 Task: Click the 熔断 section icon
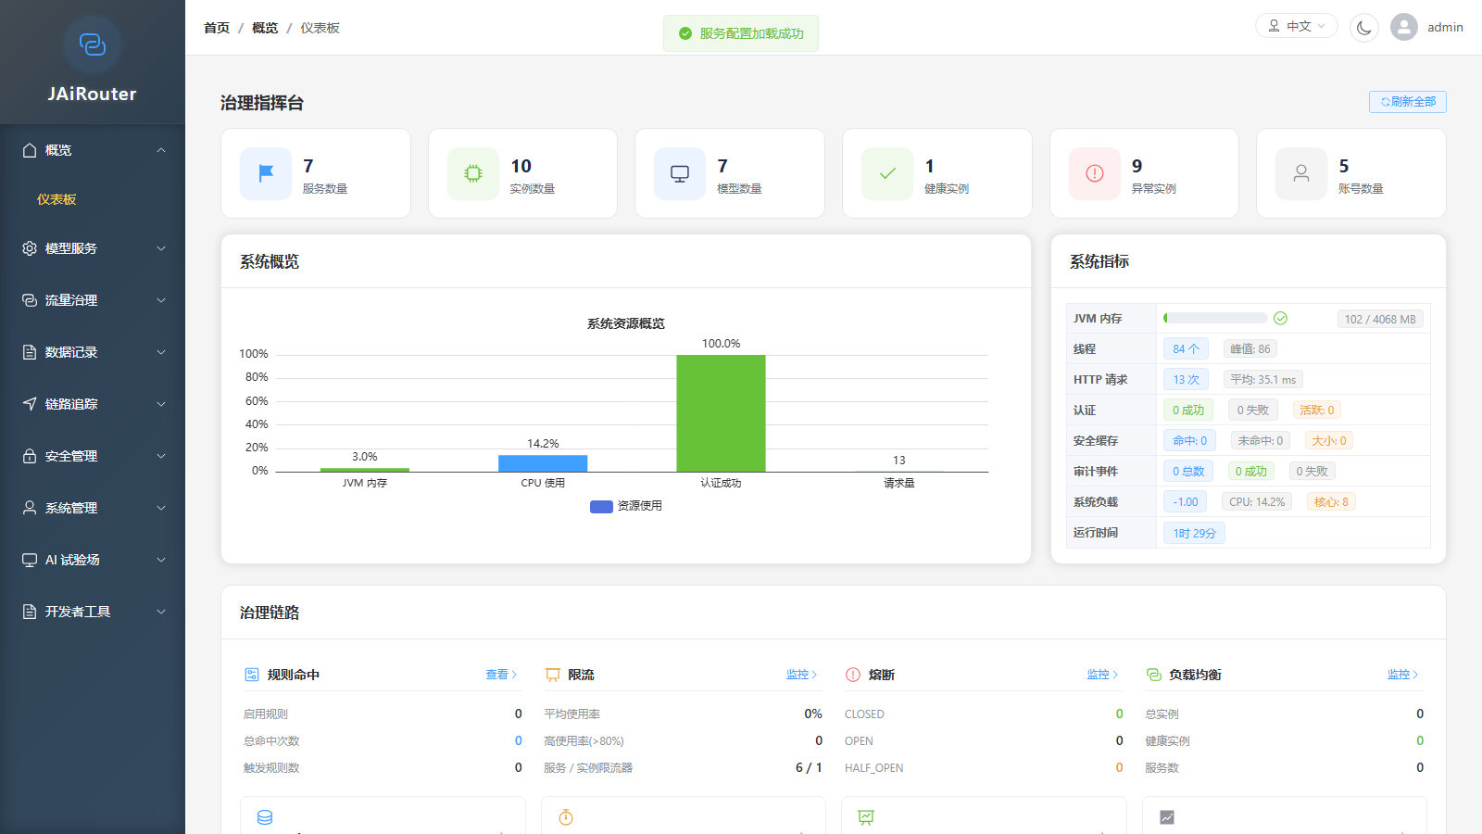tap(853, 675)
